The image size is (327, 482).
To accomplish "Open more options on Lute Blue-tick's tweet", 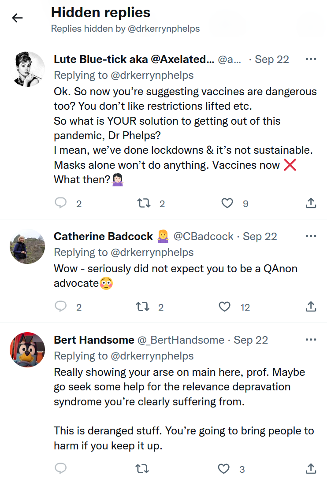I will (311, 59).
